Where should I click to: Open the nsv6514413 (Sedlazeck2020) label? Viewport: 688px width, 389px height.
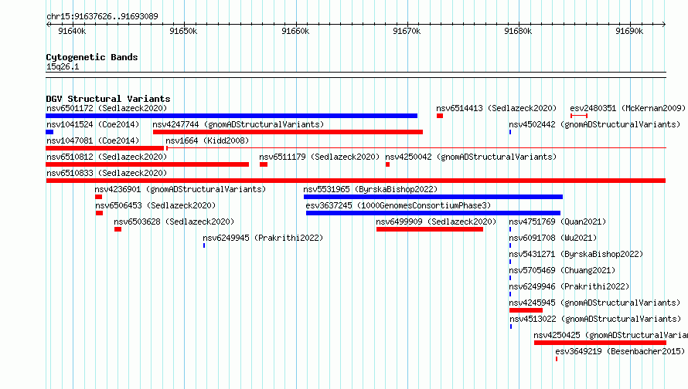[496, 108]
